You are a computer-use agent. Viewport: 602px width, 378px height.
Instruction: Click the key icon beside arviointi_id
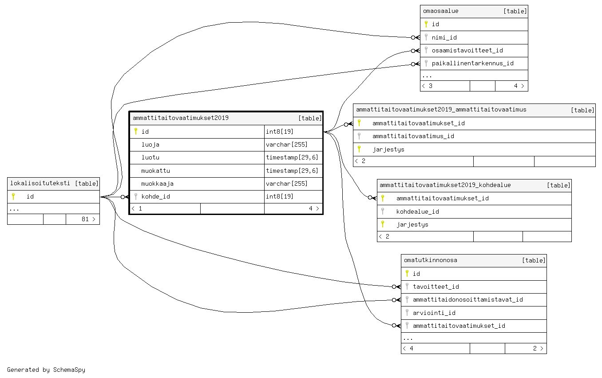407,313
